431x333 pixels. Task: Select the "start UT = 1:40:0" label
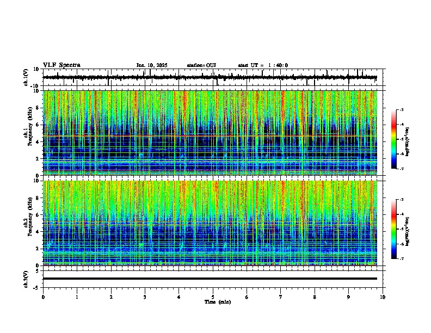coord(263,65)
